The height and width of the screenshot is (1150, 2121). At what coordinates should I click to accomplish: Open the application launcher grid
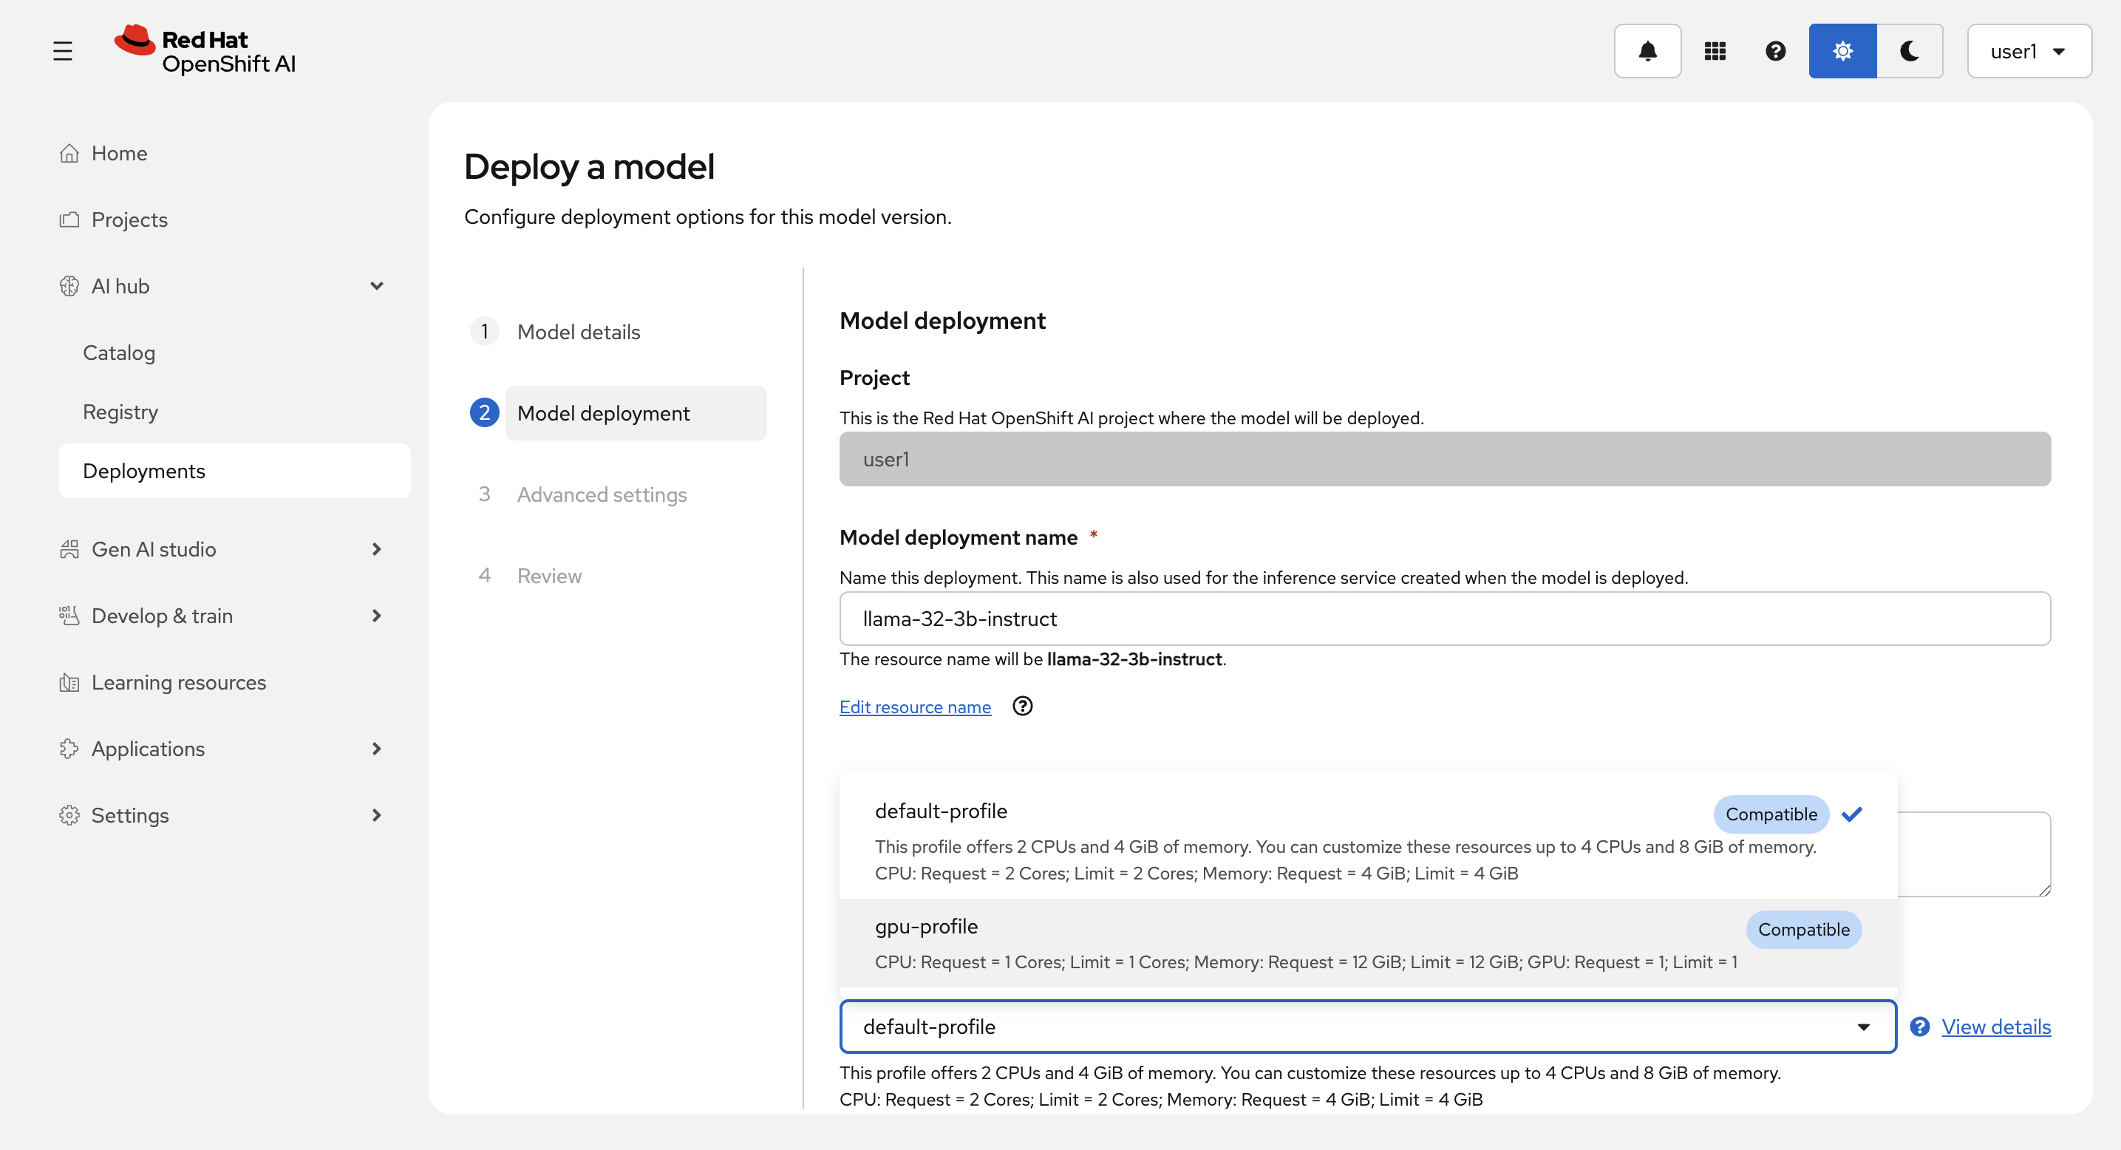pyautogui.click(x=1715, y=51)
